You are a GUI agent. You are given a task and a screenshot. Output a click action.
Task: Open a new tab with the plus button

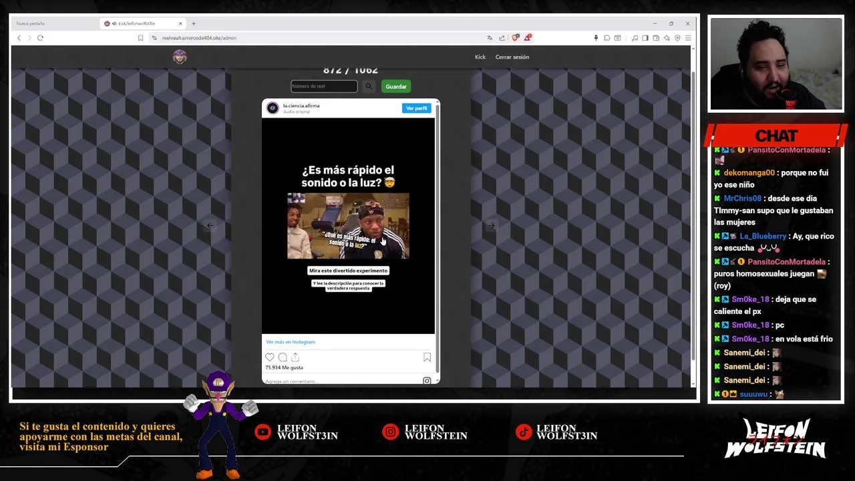point(194,23)
